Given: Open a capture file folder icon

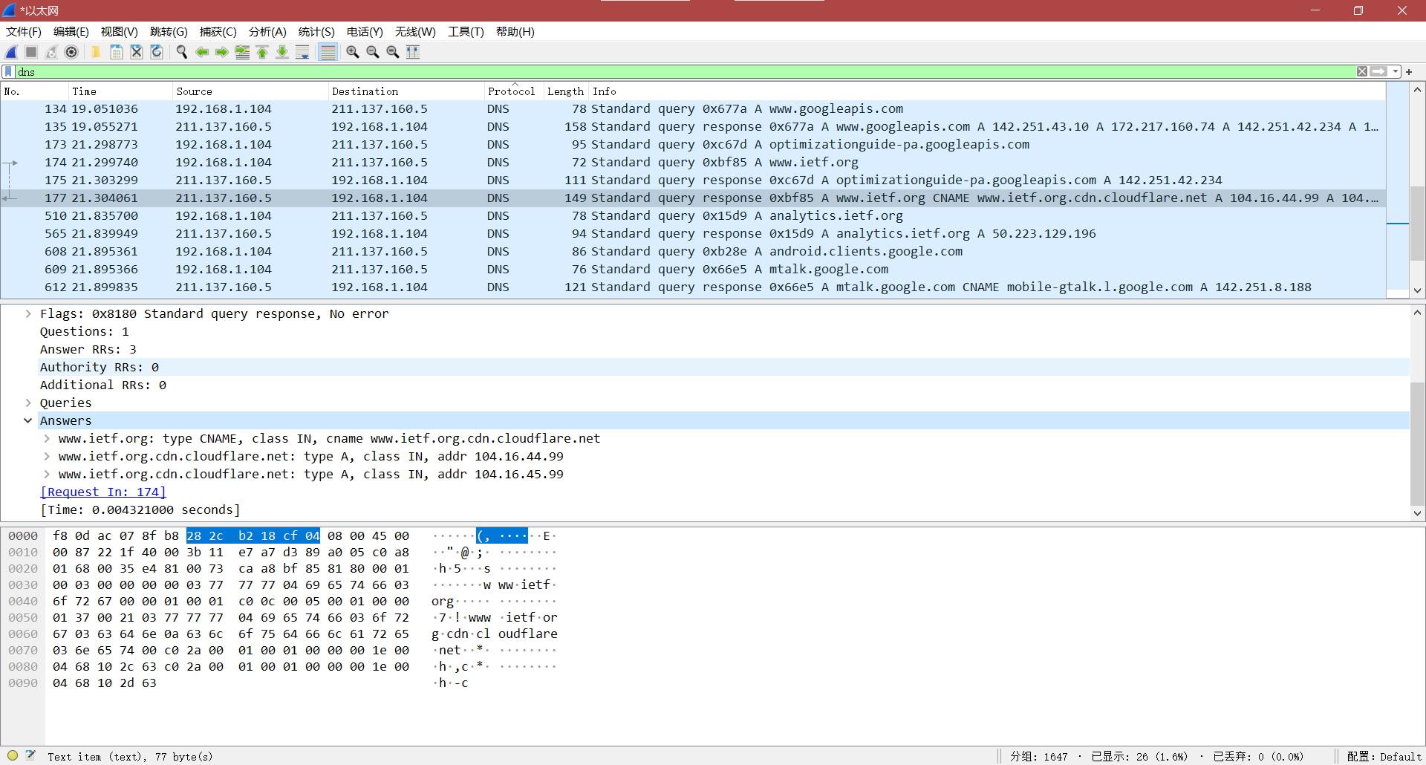Looking at the screenshot, I should point(96,52).
